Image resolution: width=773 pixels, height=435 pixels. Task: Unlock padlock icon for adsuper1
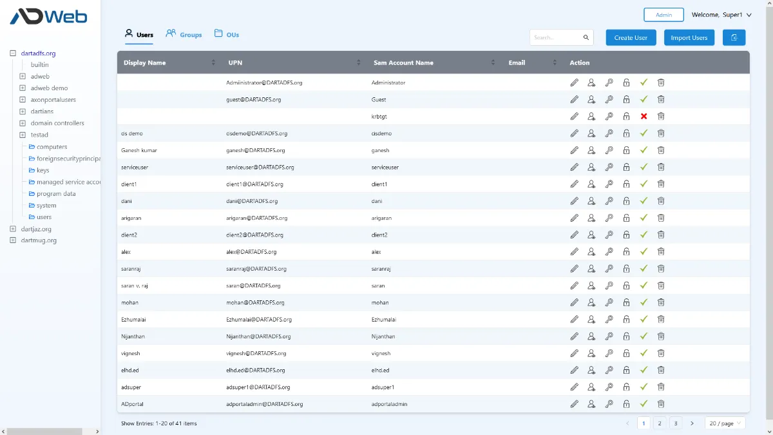coord(626,387)
